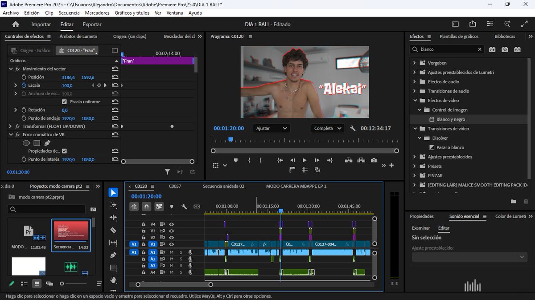
Task: Play the program monitor
Action: pos(305,160)
